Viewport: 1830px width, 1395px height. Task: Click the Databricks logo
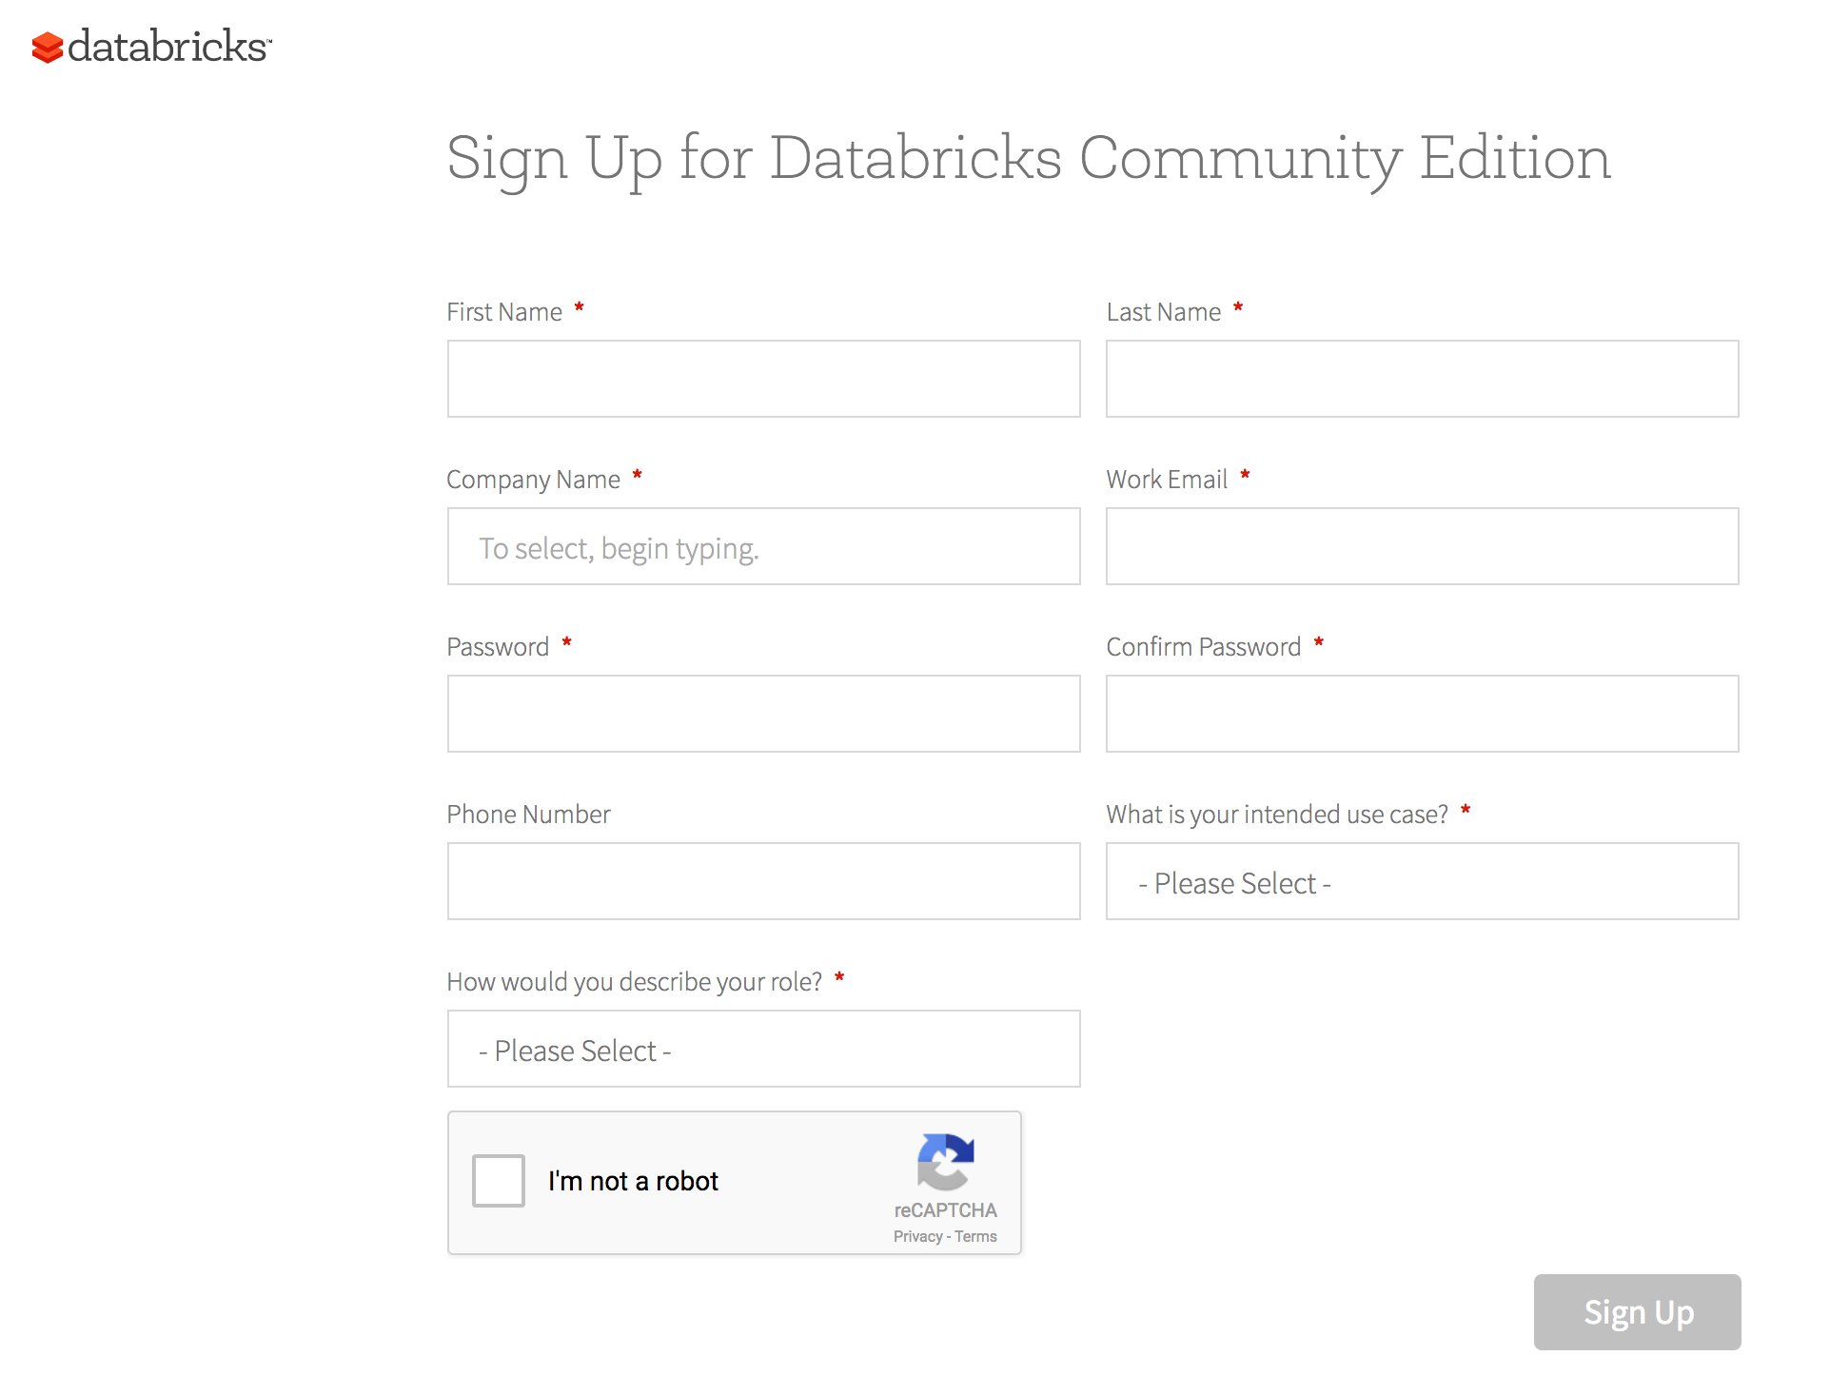click(x=151, y=46)
